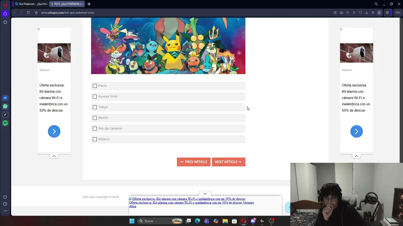Open Messenger in the Opera sidebar
The image size is (403, 226).
click(x=5, y=98)
